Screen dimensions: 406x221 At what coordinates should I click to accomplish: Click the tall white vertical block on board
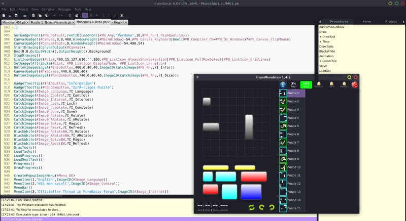249,127
